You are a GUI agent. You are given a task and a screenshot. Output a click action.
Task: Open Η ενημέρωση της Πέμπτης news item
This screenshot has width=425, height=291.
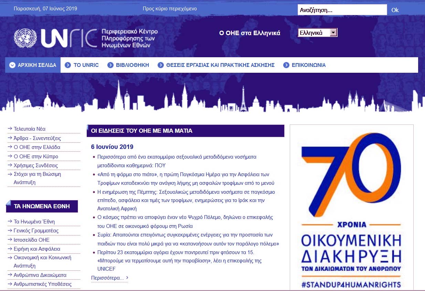(x=186, y=200)
